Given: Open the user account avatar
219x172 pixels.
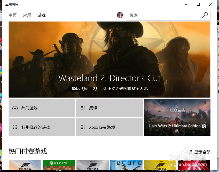Looking at the screenshot, I should pos(120,15).
